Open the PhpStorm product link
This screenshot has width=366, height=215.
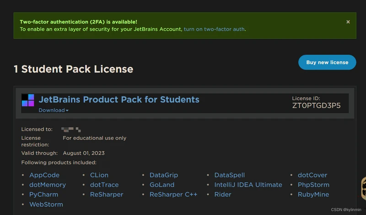pos(313,185)
